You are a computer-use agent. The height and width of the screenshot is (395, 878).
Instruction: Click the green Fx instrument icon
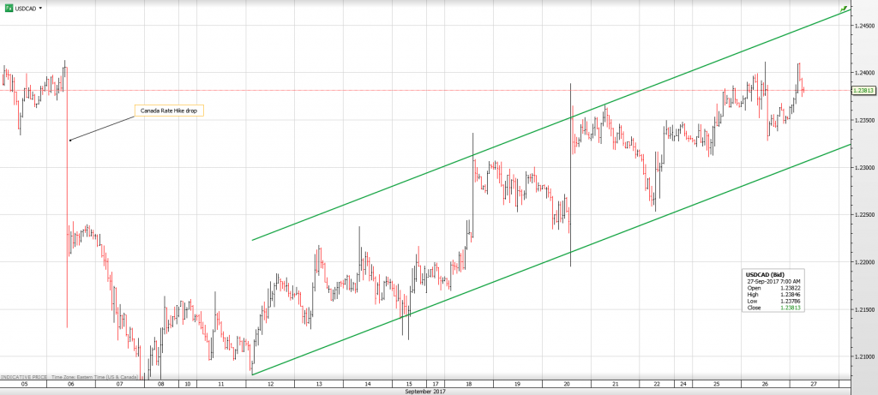pyautogui.click(x=8, y=7)
